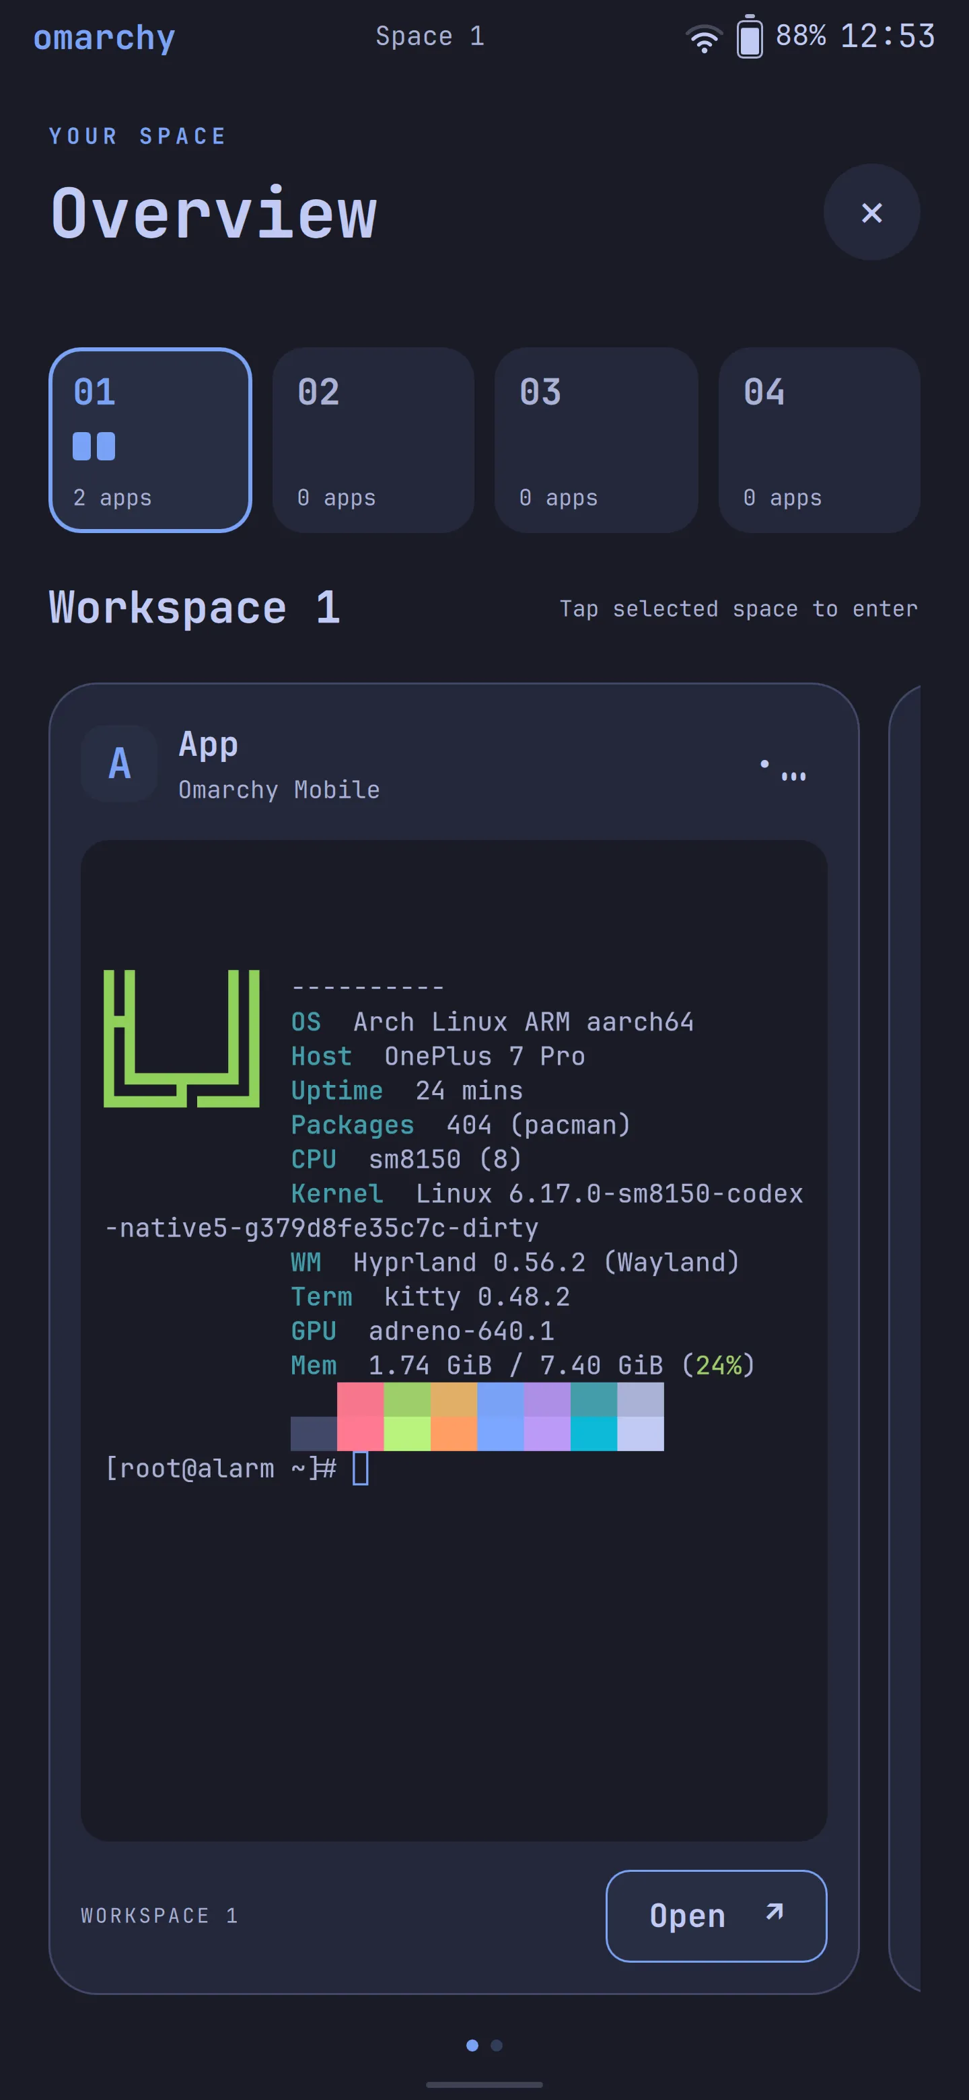The width and height of the screenshot is (969, 2100).
Task: Click the omarchy logo text
Action: 104,38
